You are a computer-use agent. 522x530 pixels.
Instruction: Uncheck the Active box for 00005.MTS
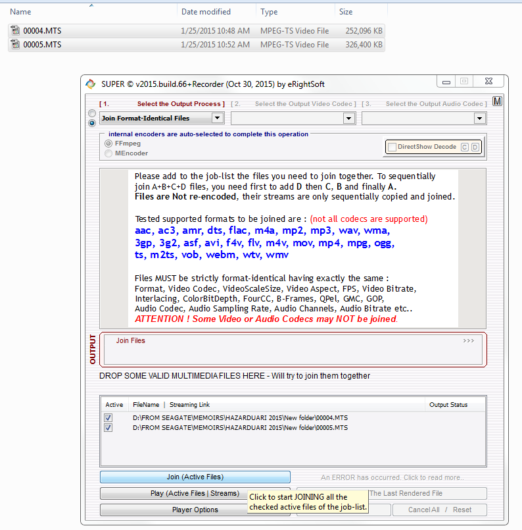click(x=108, y=428)
